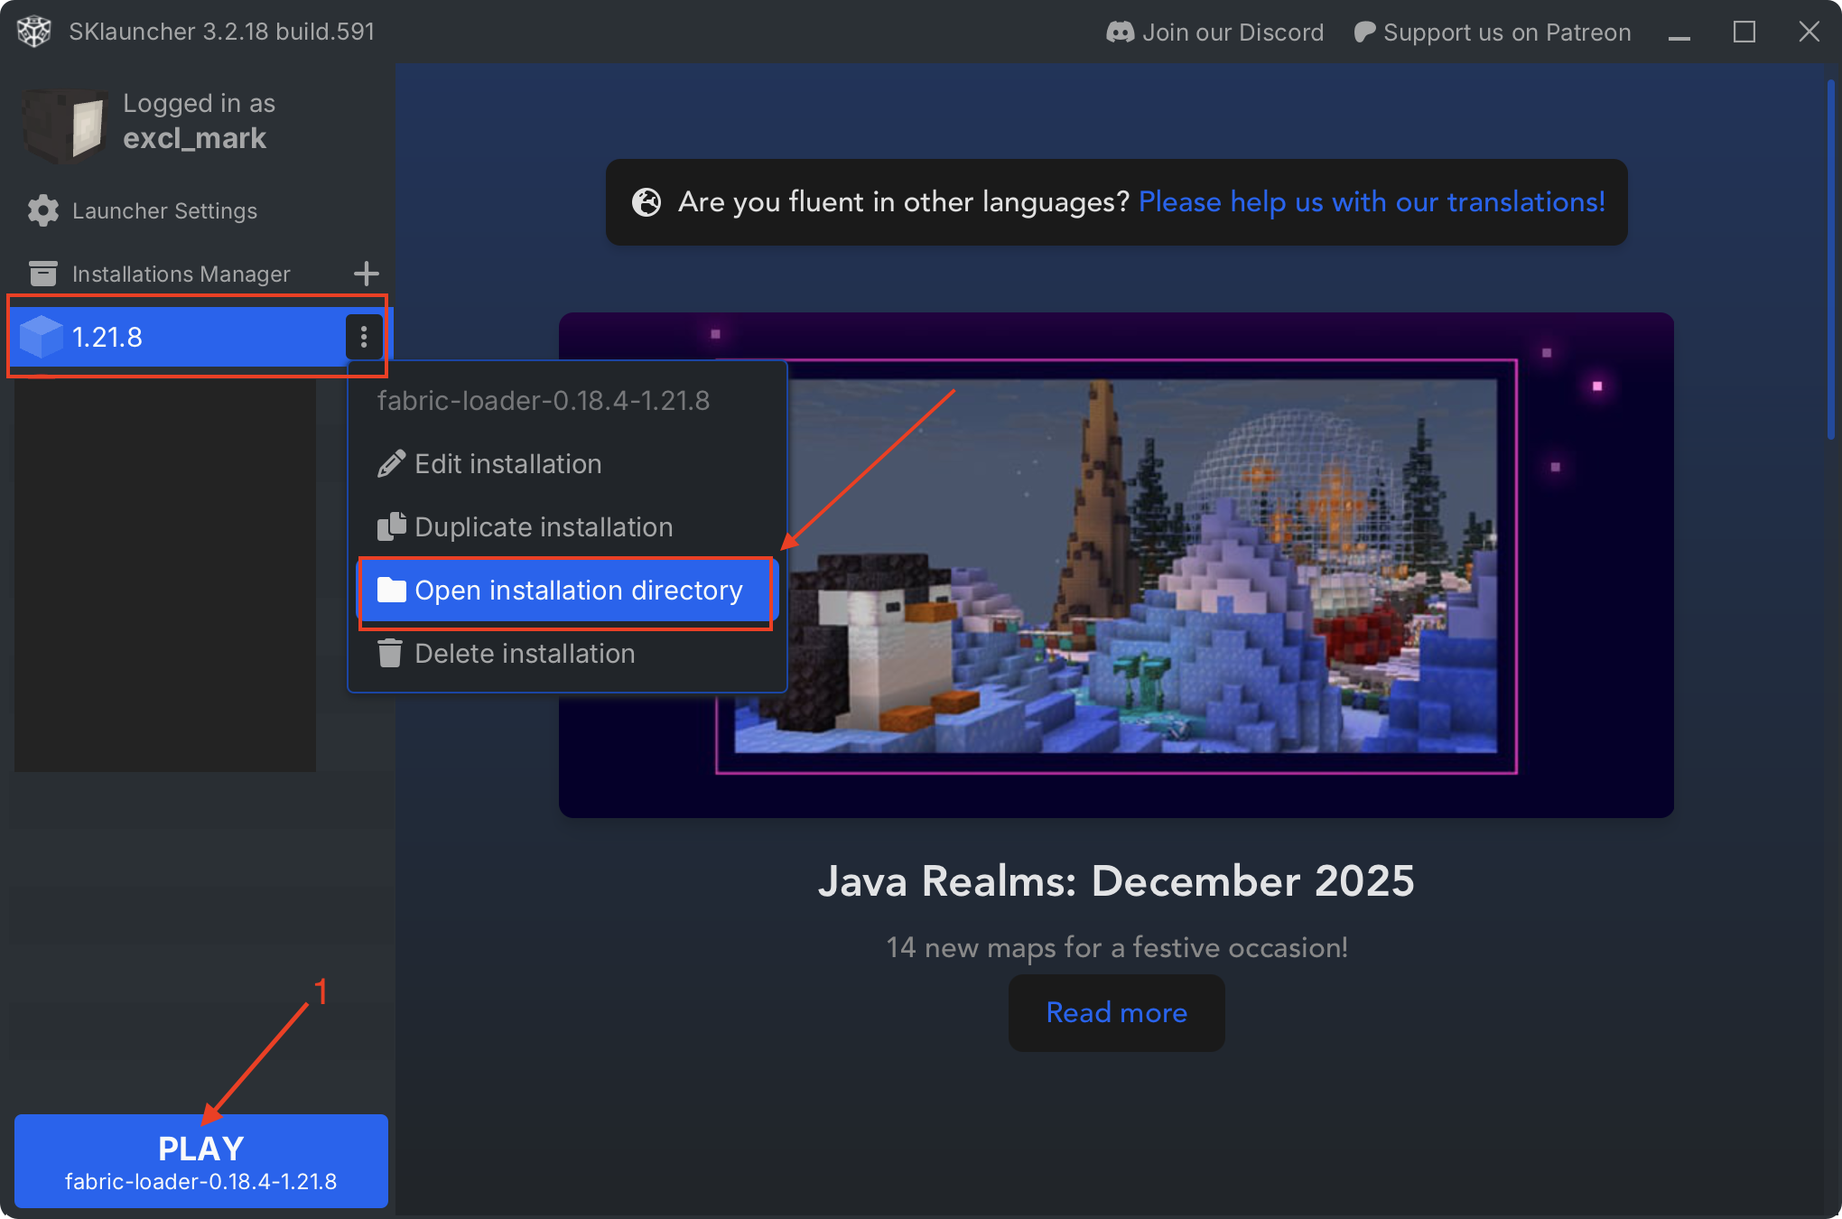
Task: Click Join our Discord link
Action: [x=1232, y=33]
